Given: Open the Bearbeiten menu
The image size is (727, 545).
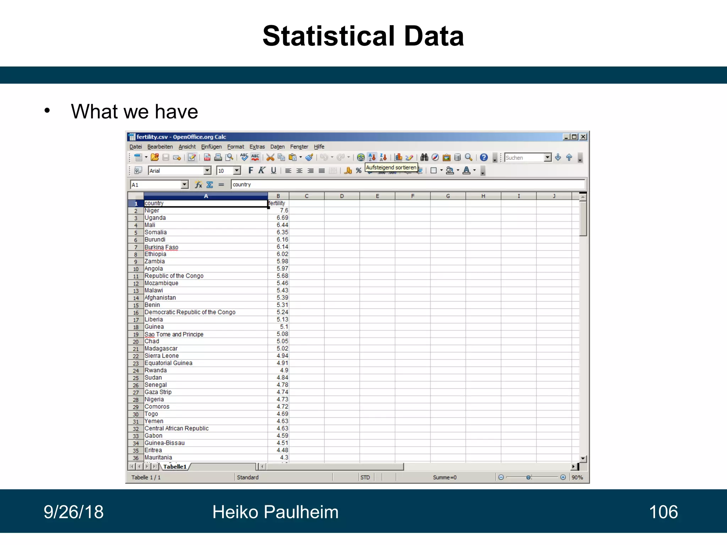Looking at the screenshot, I should point(160,147).
